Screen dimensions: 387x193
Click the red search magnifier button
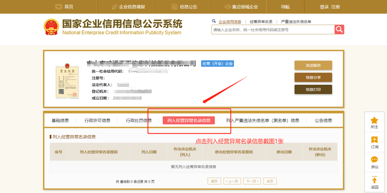tap(339, 30)
